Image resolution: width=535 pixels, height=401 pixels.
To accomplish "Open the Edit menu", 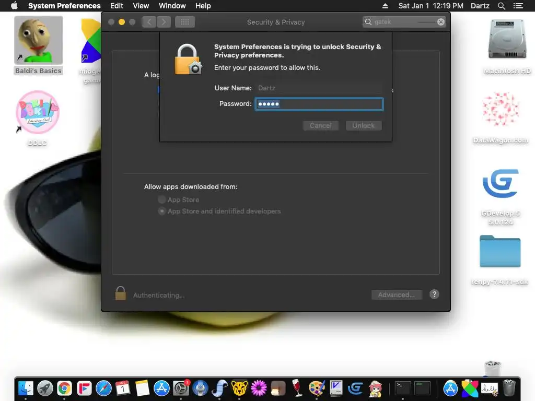I will [x=117, y=6].
